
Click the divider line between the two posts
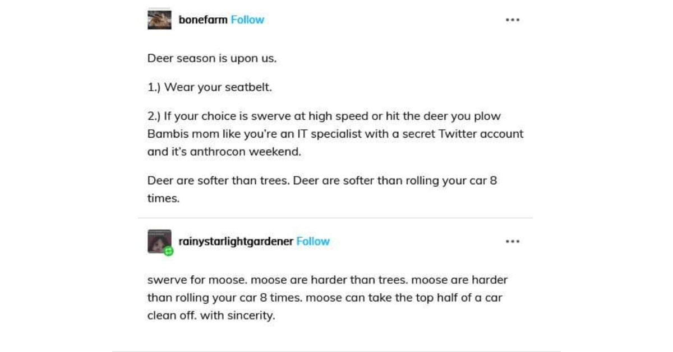[335, 218]
